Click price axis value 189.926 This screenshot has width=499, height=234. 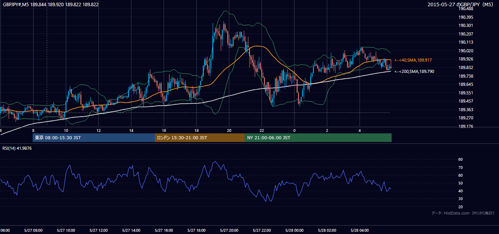[x=466, y=59]
